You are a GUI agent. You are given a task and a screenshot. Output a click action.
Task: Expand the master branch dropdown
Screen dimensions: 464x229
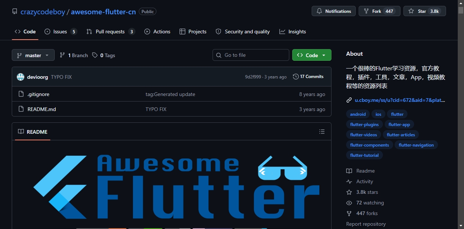[33, 55]
